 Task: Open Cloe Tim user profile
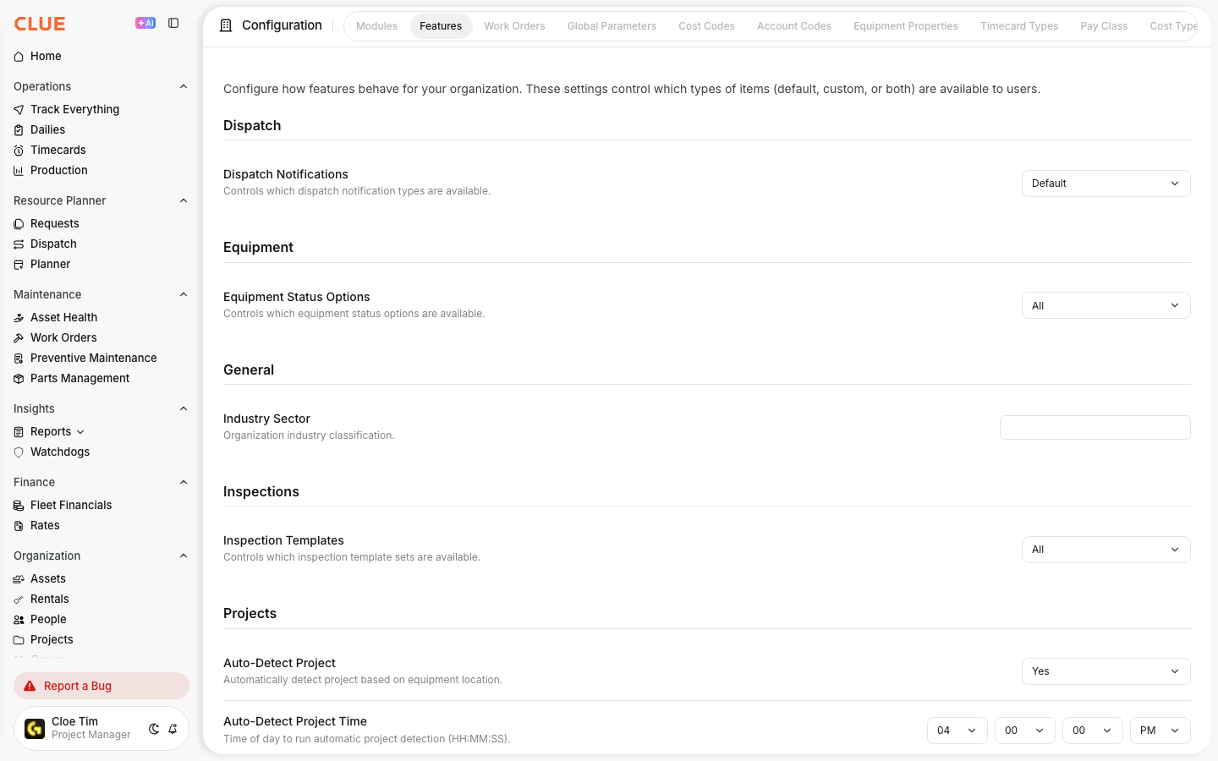[101, 728]
